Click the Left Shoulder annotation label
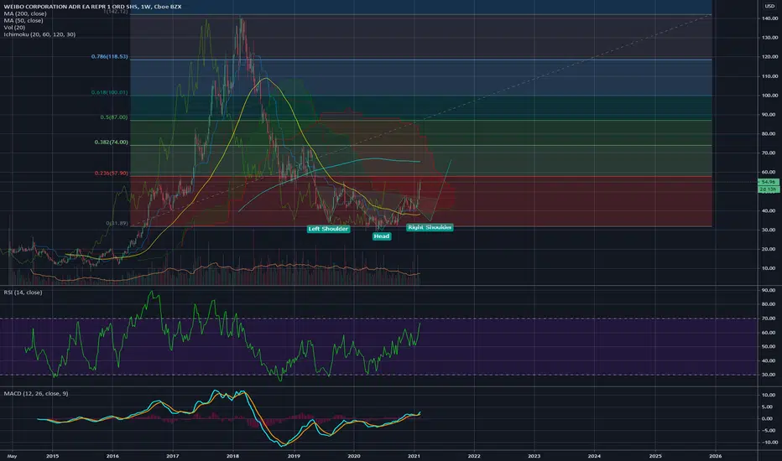The height and width of the screenshot is (461, 782). (328, 229)
